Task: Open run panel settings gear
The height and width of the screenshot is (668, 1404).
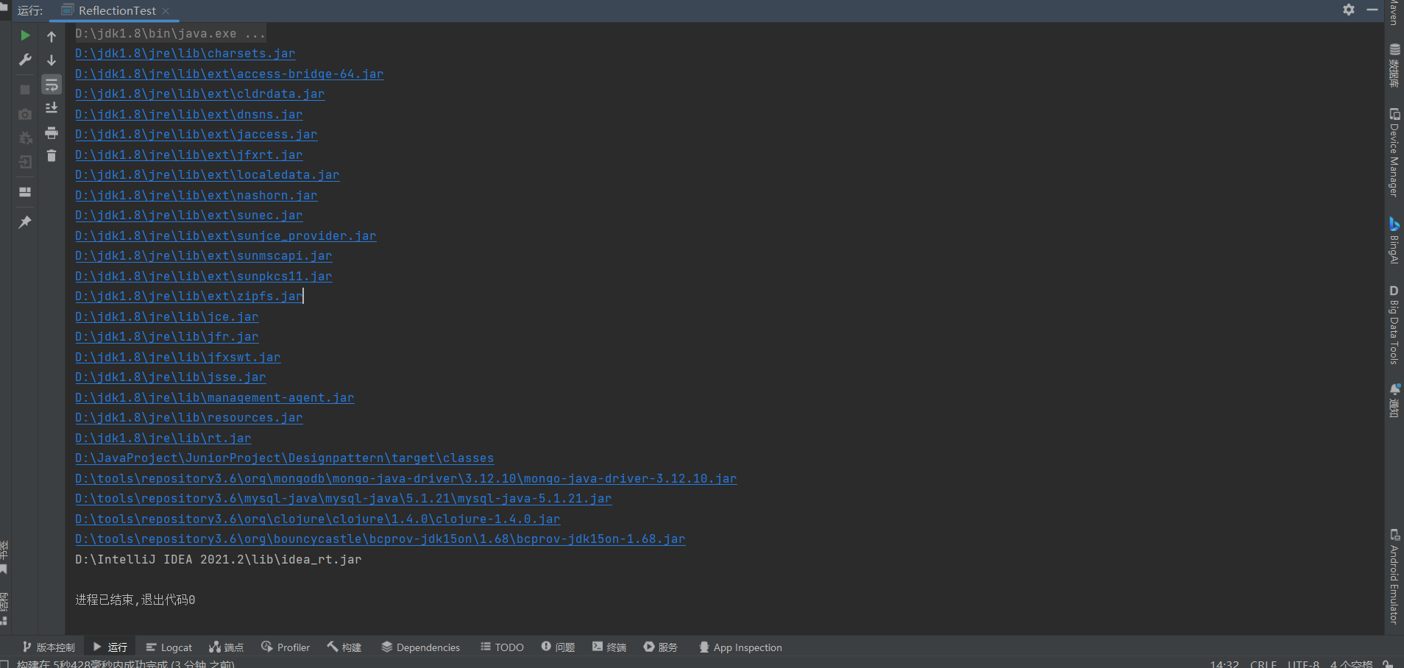Action: point(1349,10)
